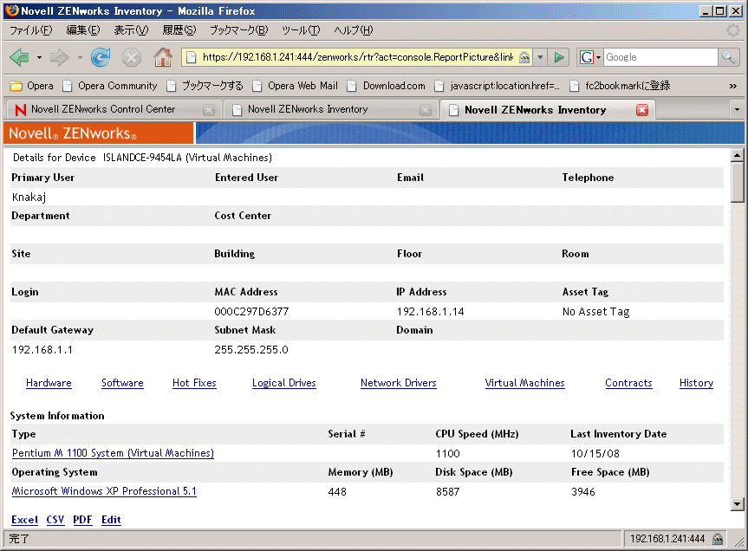Click the lock icon in the address bar
748x551 pixels.
point(524,58)
